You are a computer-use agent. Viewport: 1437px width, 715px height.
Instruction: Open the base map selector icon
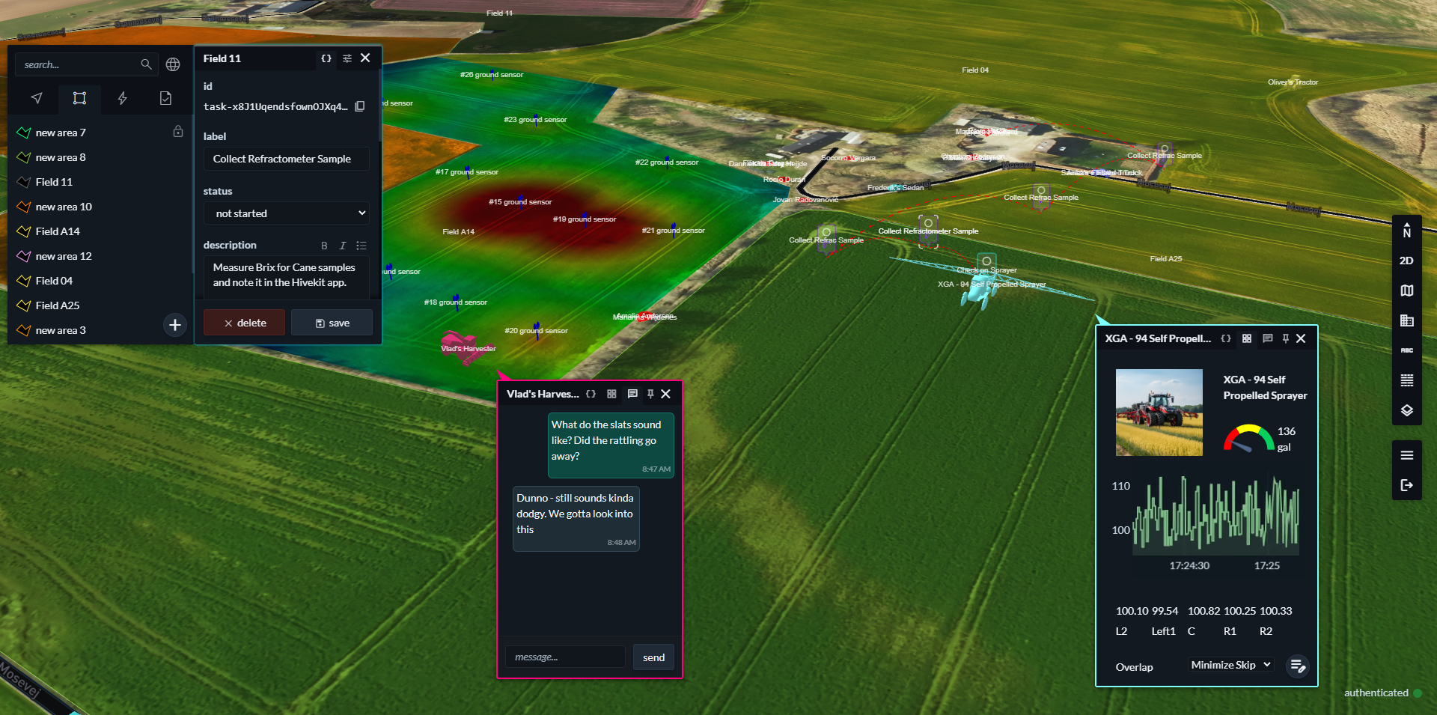pos(1407,290)
